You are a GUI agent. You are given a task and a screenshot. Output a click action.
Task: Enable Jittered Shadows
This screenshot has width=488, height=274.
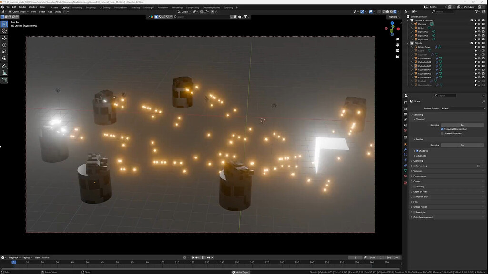pyautogui.click(x=442, y=133)
